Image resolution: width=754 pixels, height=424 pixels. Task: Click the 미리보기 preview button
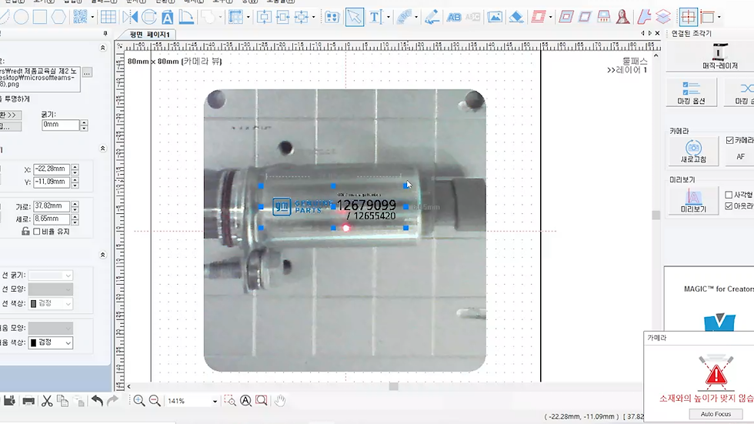click(x=693, y=201)
